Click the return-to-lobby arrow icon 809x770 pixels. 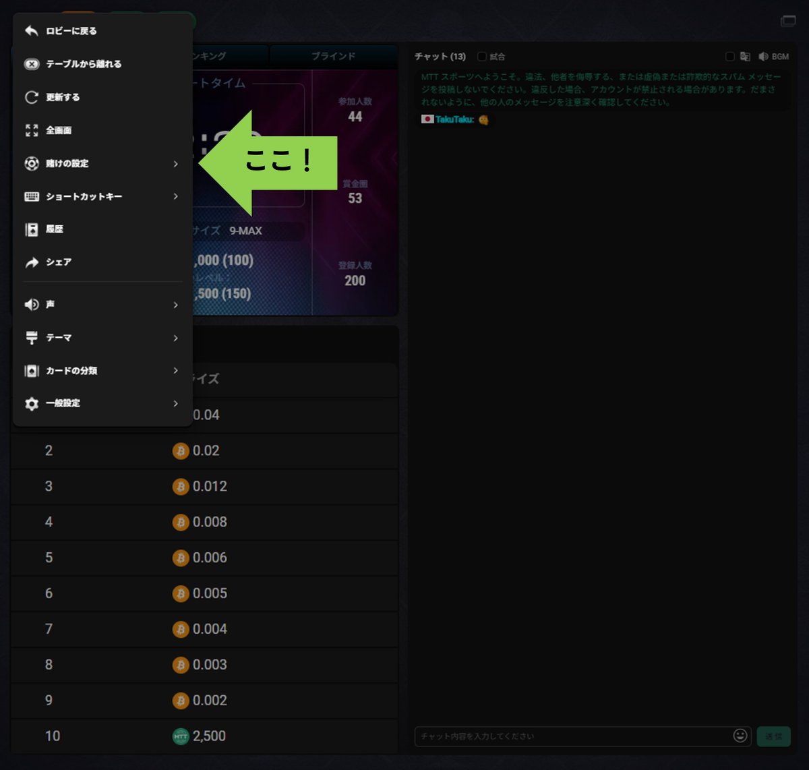[x=32, y=31]
